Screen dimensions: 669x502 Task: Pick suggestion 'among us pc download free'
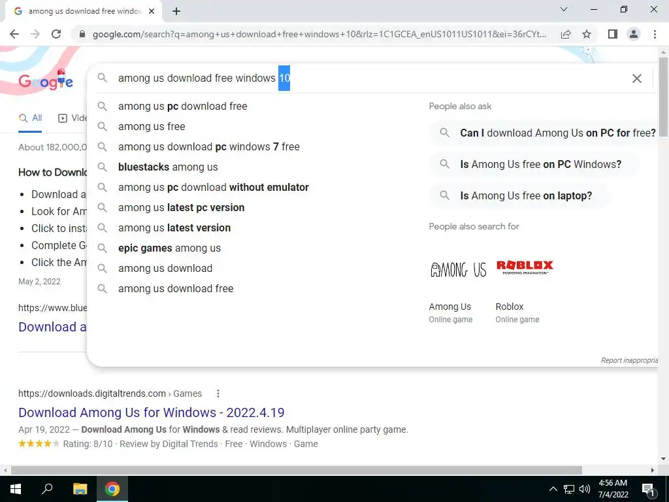(183, 107)
